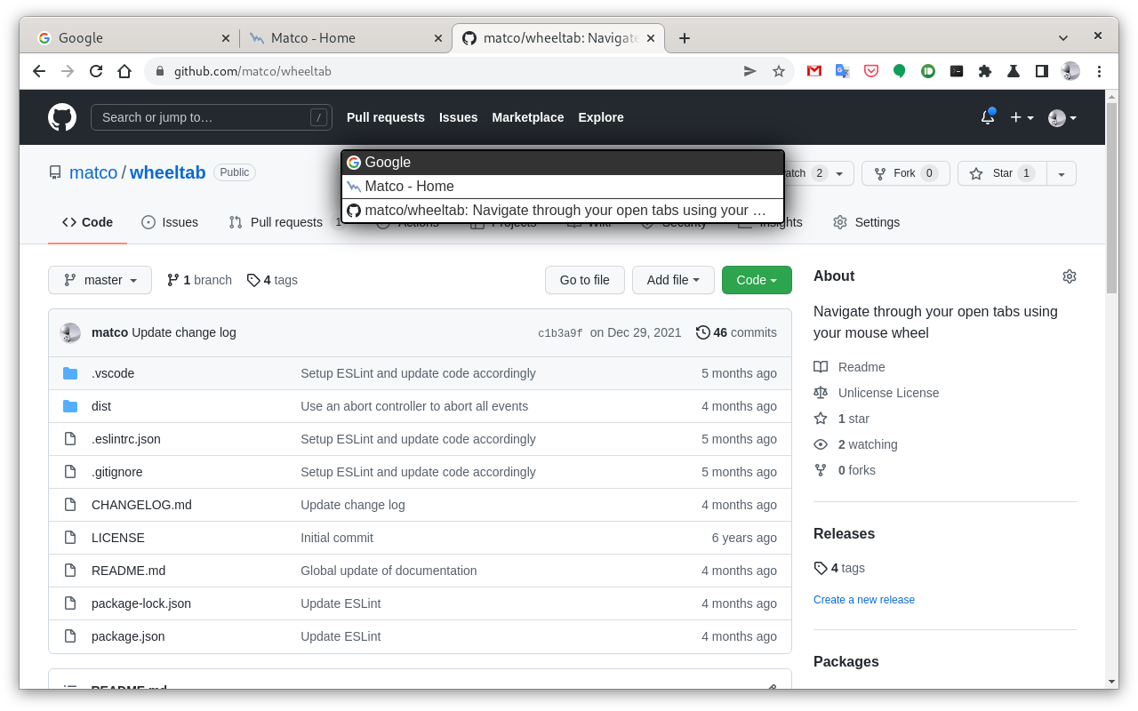Bookmark this page with the star icon
This screenshot has height=711, width=1138.
point(779,71)
